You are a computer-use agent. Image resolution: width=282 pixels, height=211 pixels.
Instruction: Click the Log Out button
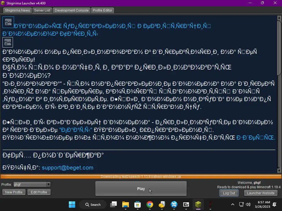(229, 193)
